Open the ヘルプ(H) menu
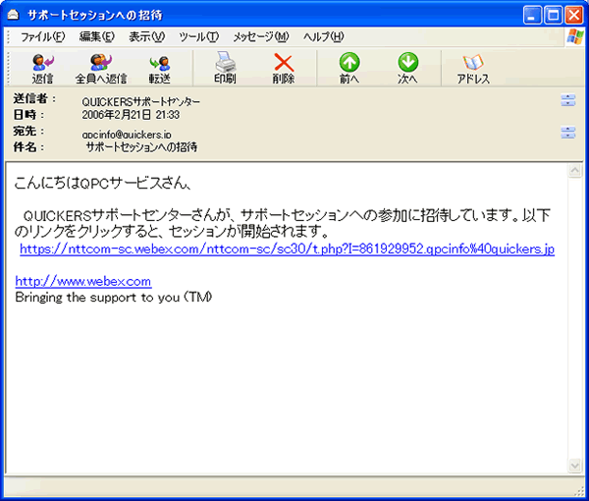 [323, 36]
